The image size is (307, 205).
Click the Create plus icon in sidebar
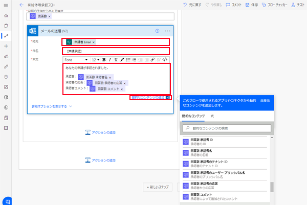coord(6,46)
